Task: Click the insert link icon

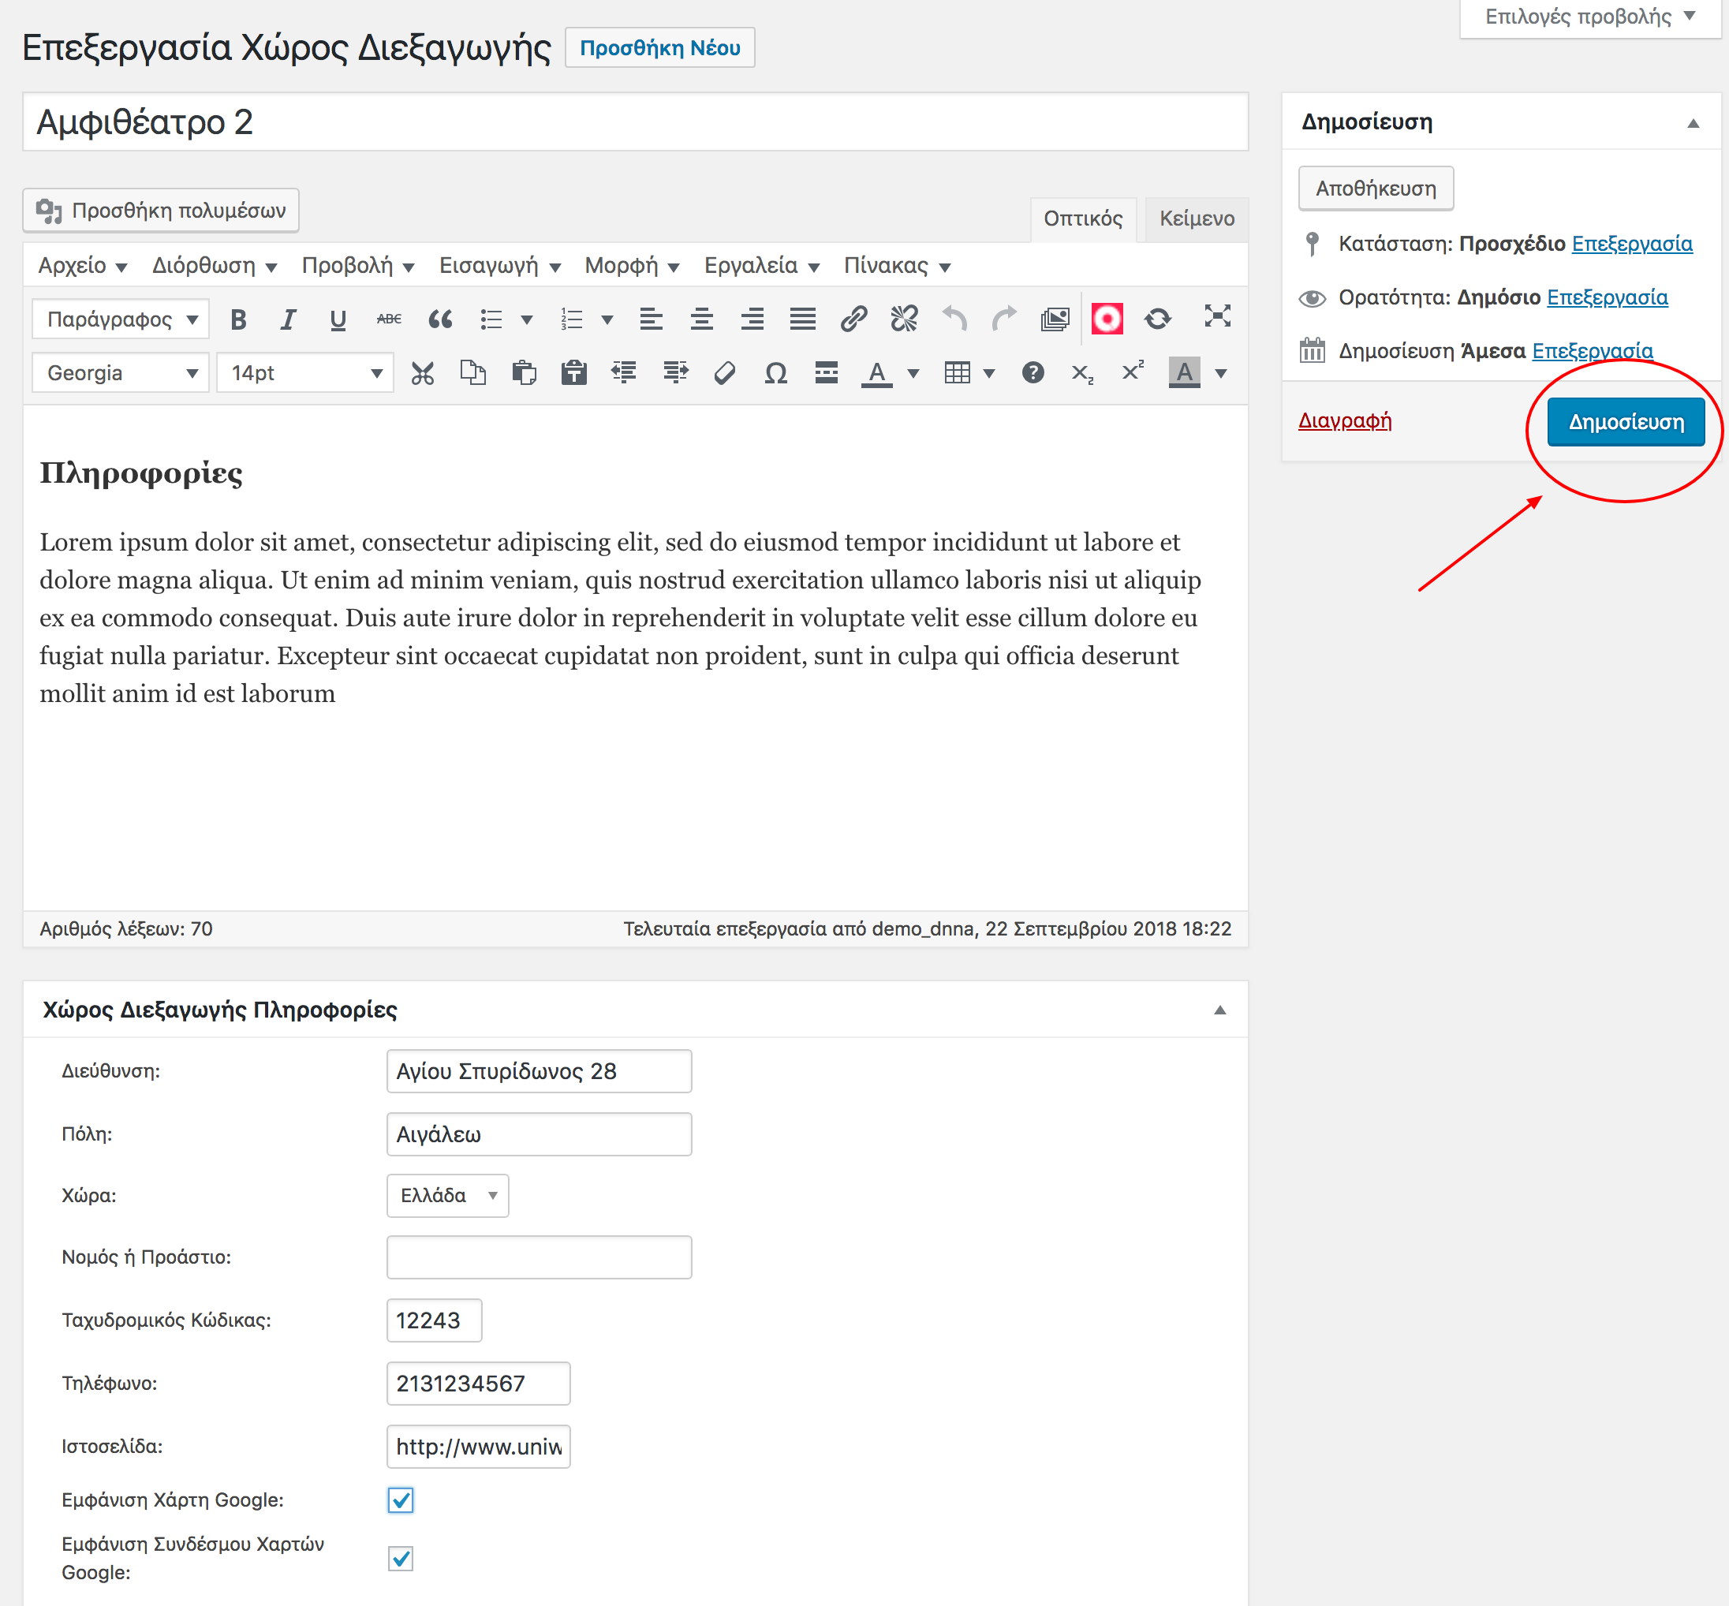Action: click(x=853, y=319)
